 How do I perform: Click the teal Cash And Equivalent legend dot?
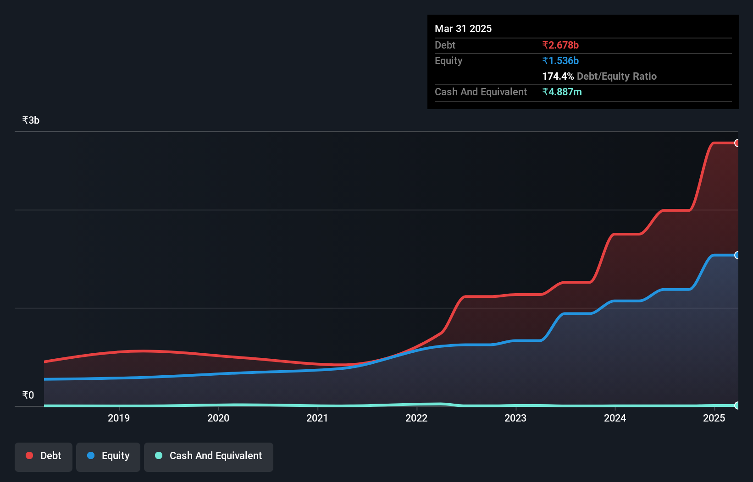[158, 455]
